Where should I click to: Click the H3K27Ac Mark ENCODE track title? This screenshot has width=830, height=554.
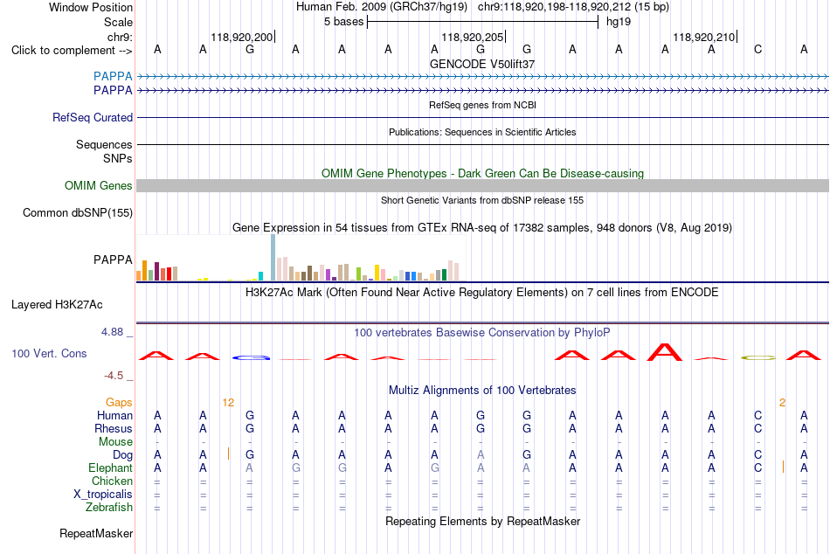point(482,293)
